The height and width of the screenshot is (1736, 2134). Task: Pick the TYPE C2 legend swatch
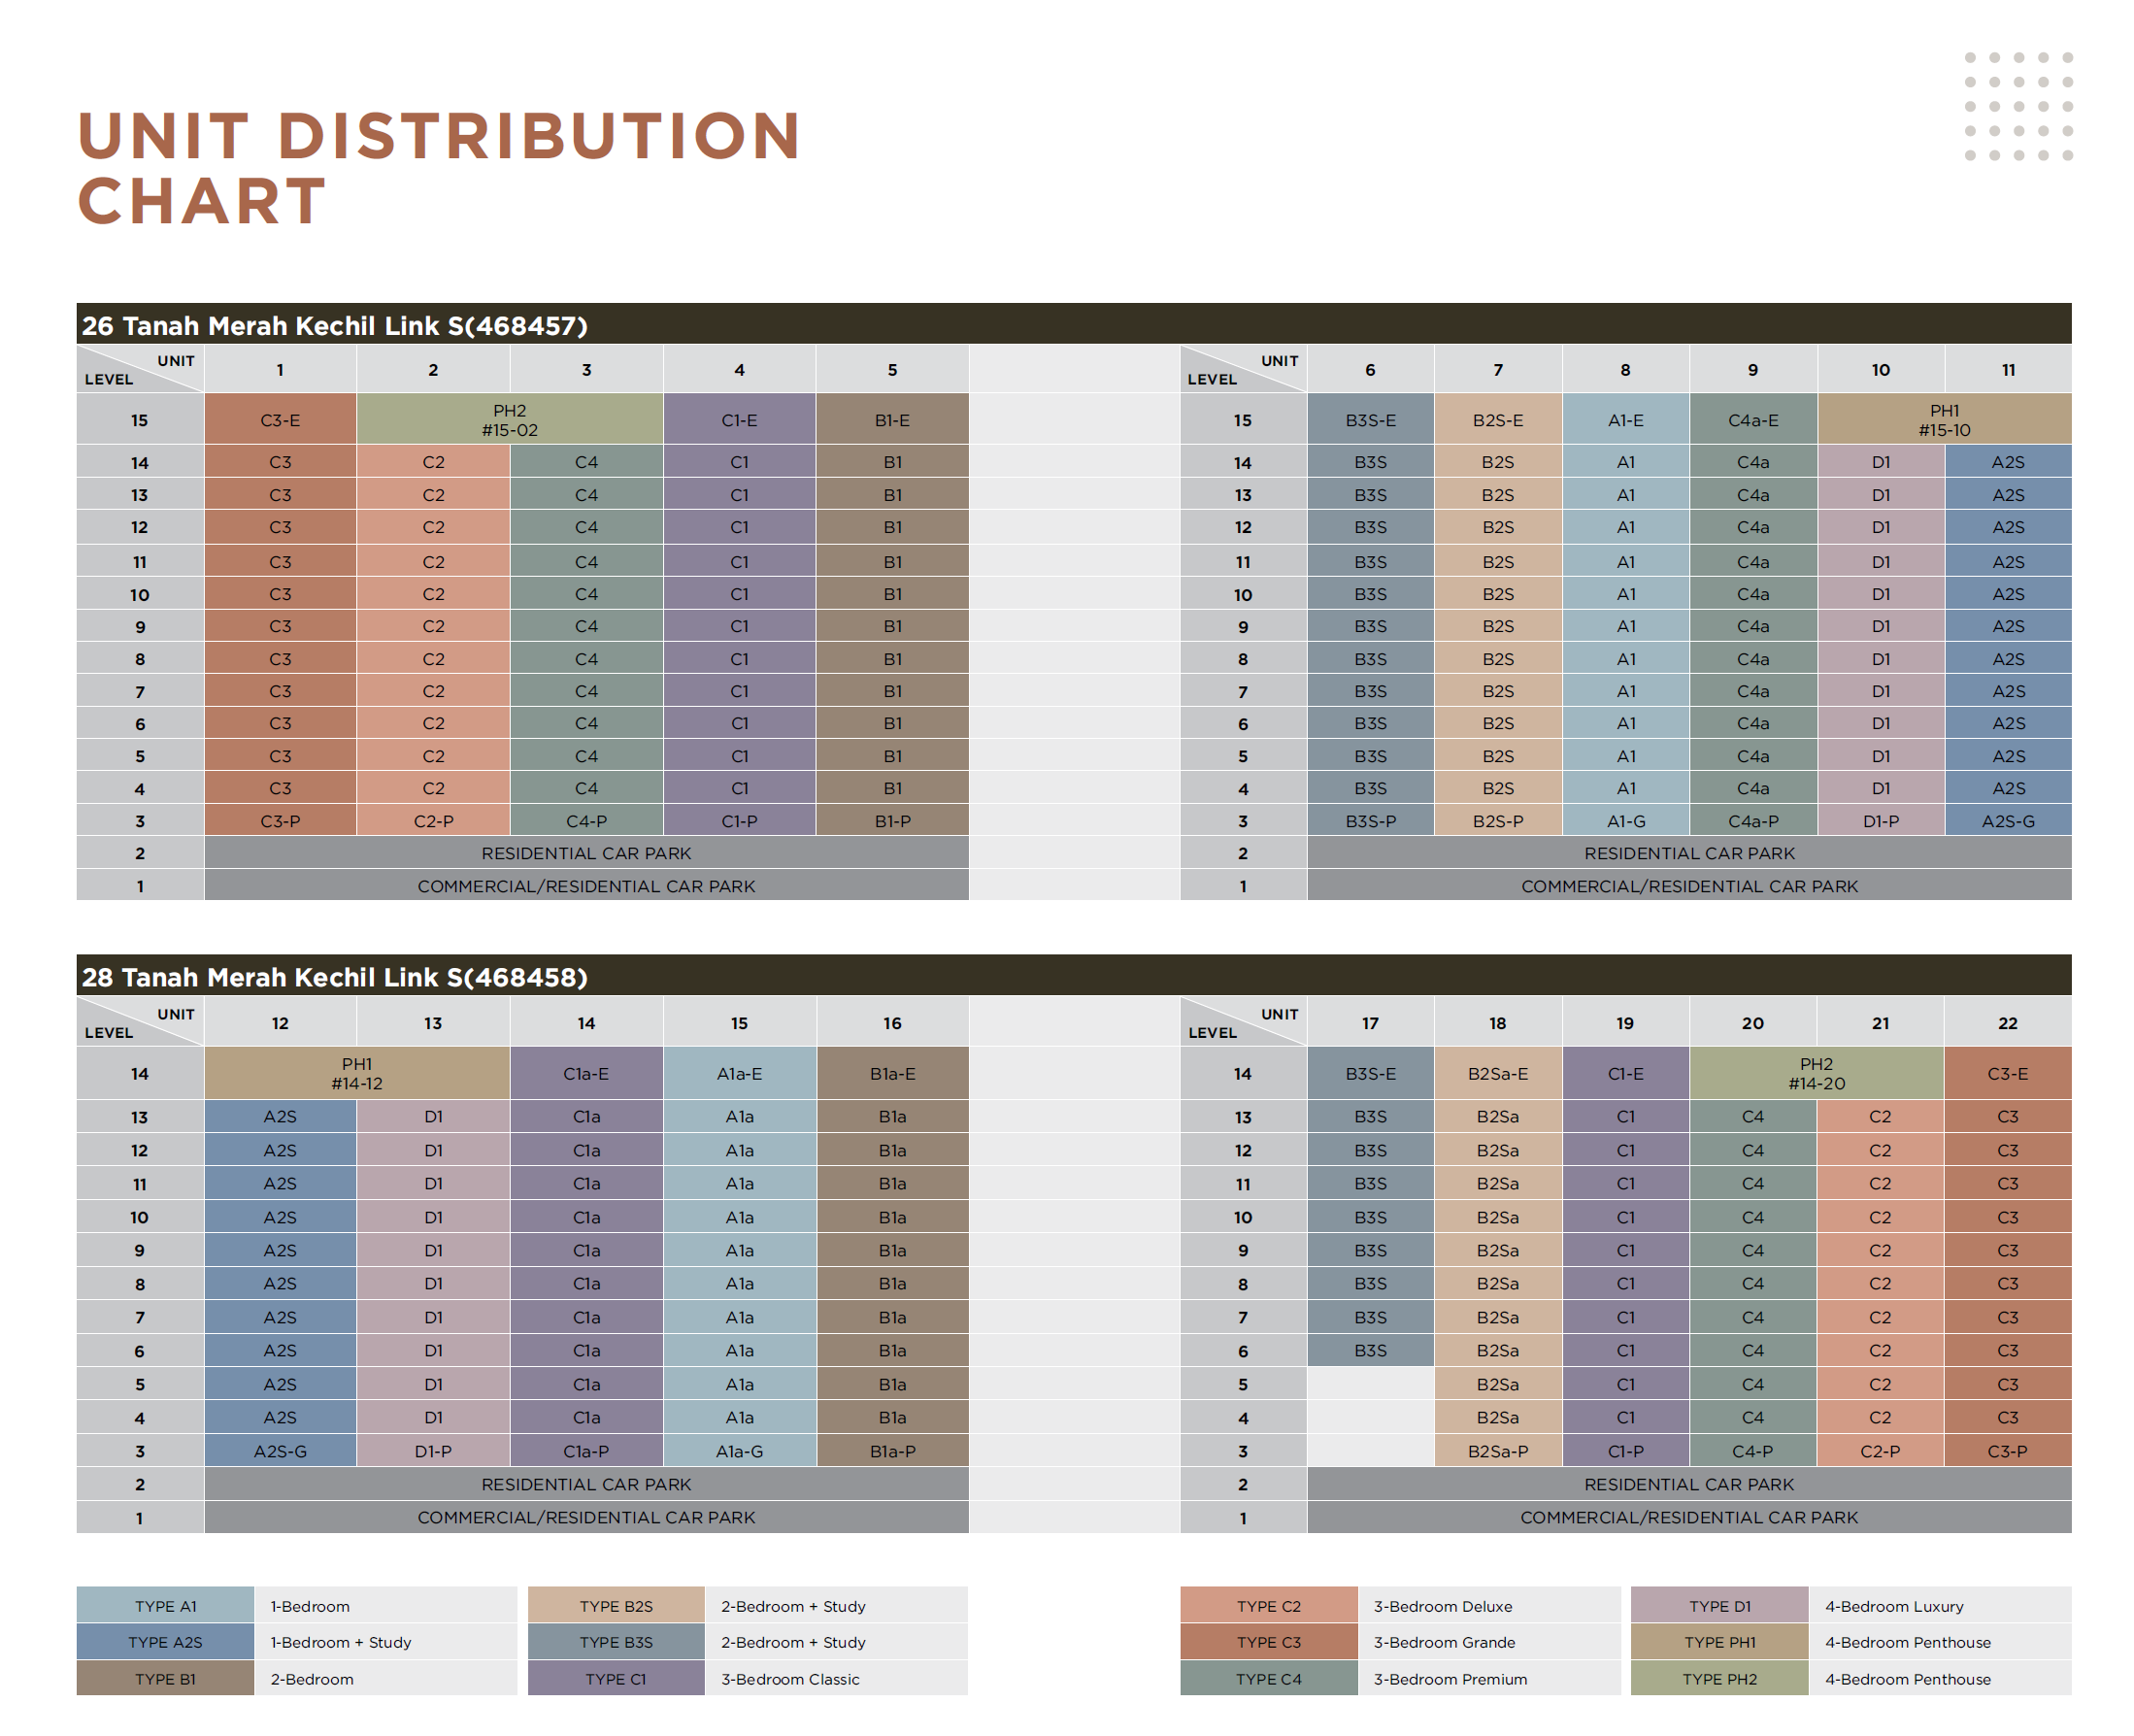pos(1268,1606)
